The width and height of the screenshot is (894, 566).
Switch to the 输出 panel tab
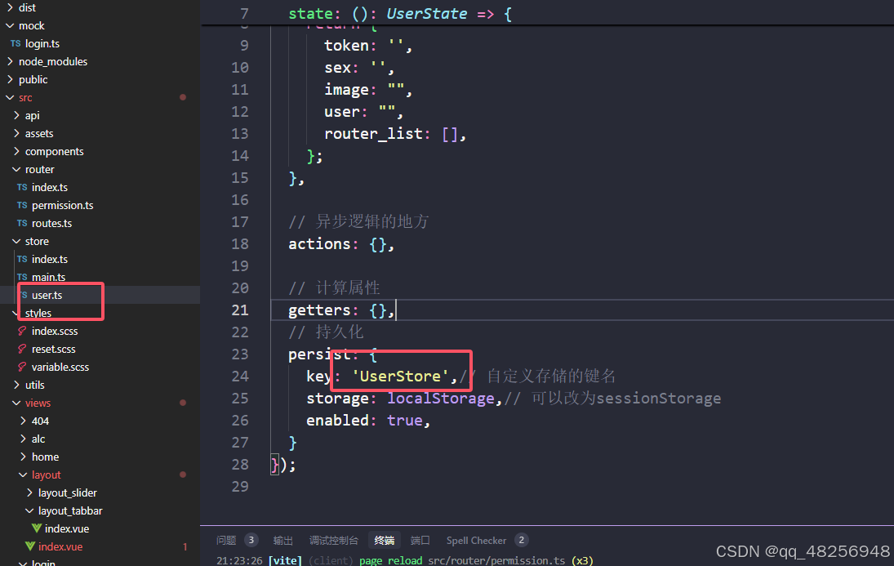point(282,540)
